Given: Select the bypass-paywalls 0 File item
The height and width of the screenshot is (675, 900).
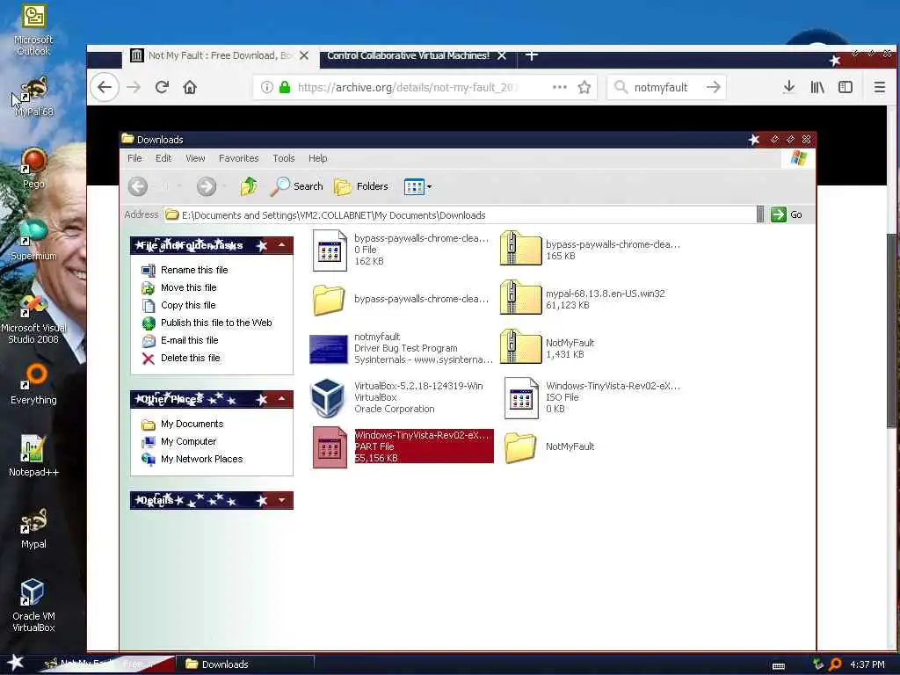Looking at the screenshot, I should [400, 250].
